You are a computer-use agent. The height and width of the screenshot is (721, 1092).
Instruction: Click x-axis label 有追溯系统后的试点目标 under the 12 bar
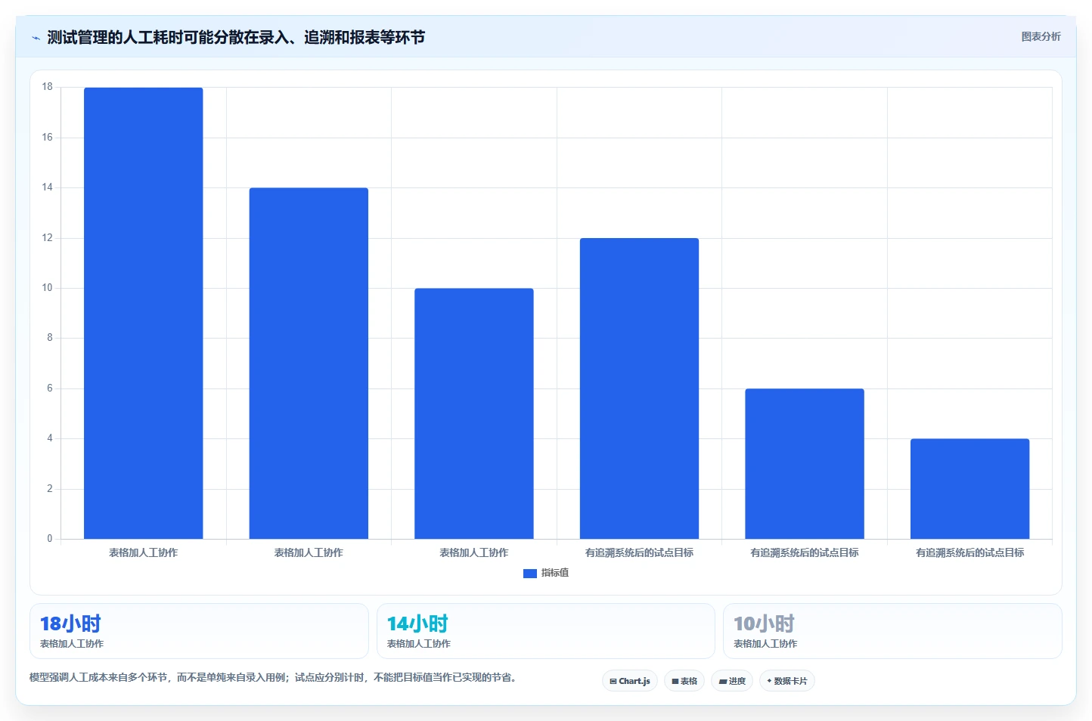point(639,553)
